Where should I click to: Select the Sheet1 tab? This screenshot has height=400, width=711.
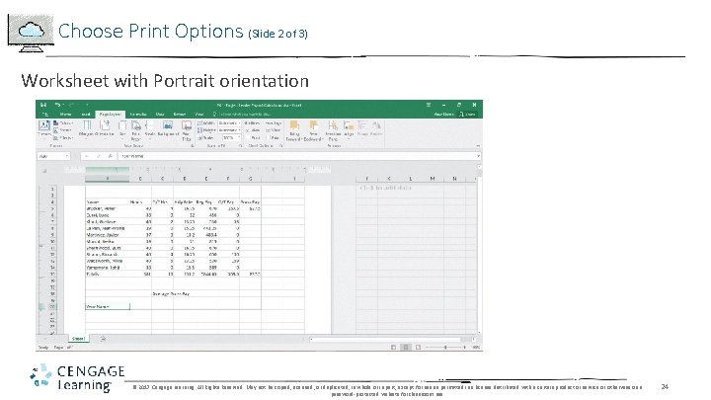78,339
